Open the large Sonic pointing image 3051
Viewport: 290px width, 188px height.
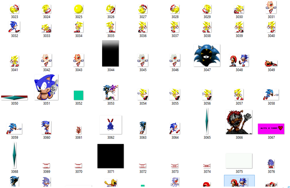click(x=46, y=87)
